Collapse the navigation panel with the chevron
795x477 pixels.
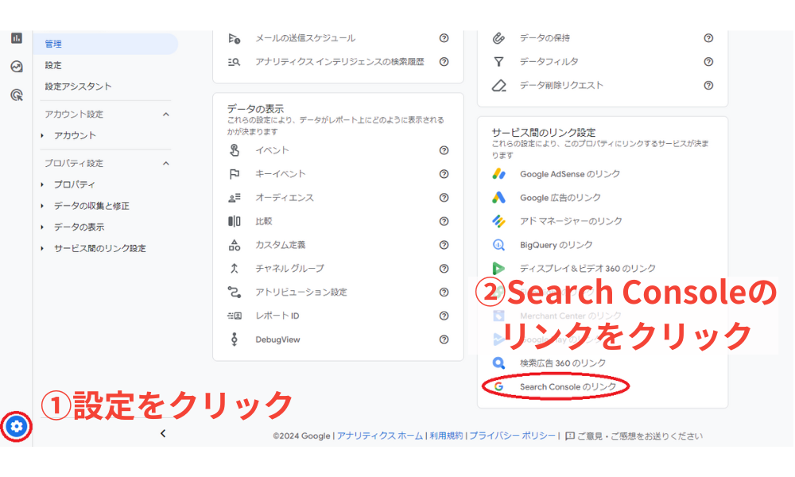point(163,433)
